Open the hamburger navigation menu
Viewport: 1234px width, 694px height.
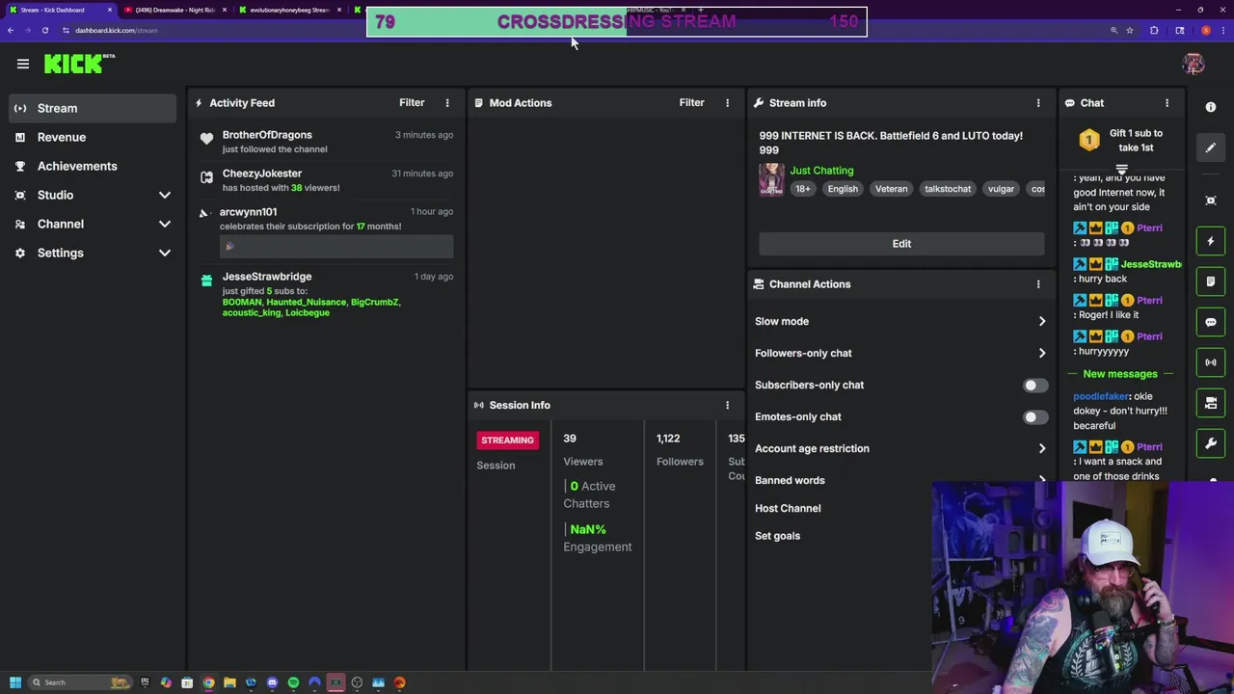(x=23, y=64)
